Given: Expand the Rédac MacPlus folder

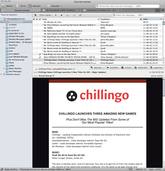Looking at the screenshot, I should pos(4,69).
